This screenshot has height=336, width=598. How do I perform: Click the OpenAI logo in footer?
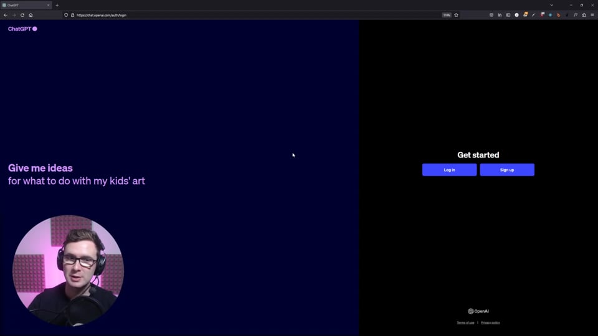pos(478,311)
